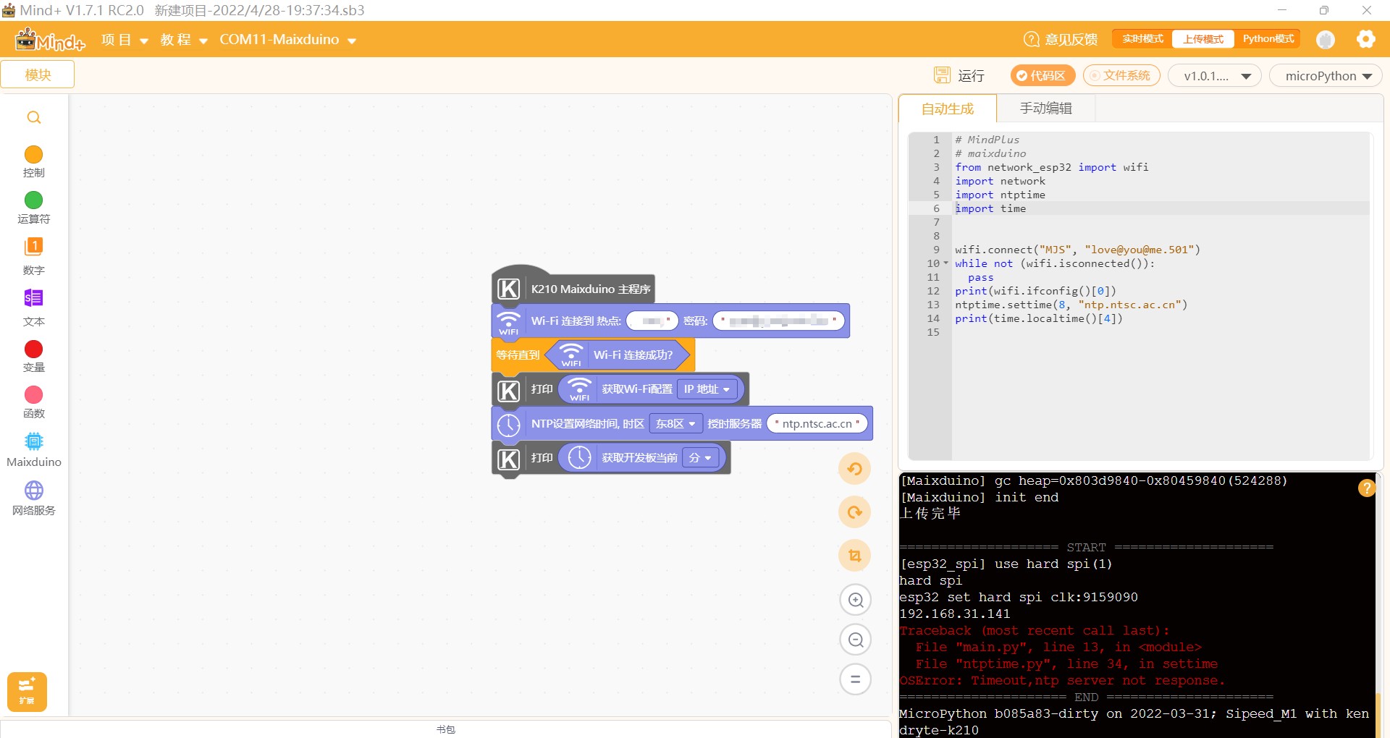Image resolution: width=1390 pixels, height=738 pixels.
Task: Open the 书包 backpack bar
Action: (x=446, y=729)
